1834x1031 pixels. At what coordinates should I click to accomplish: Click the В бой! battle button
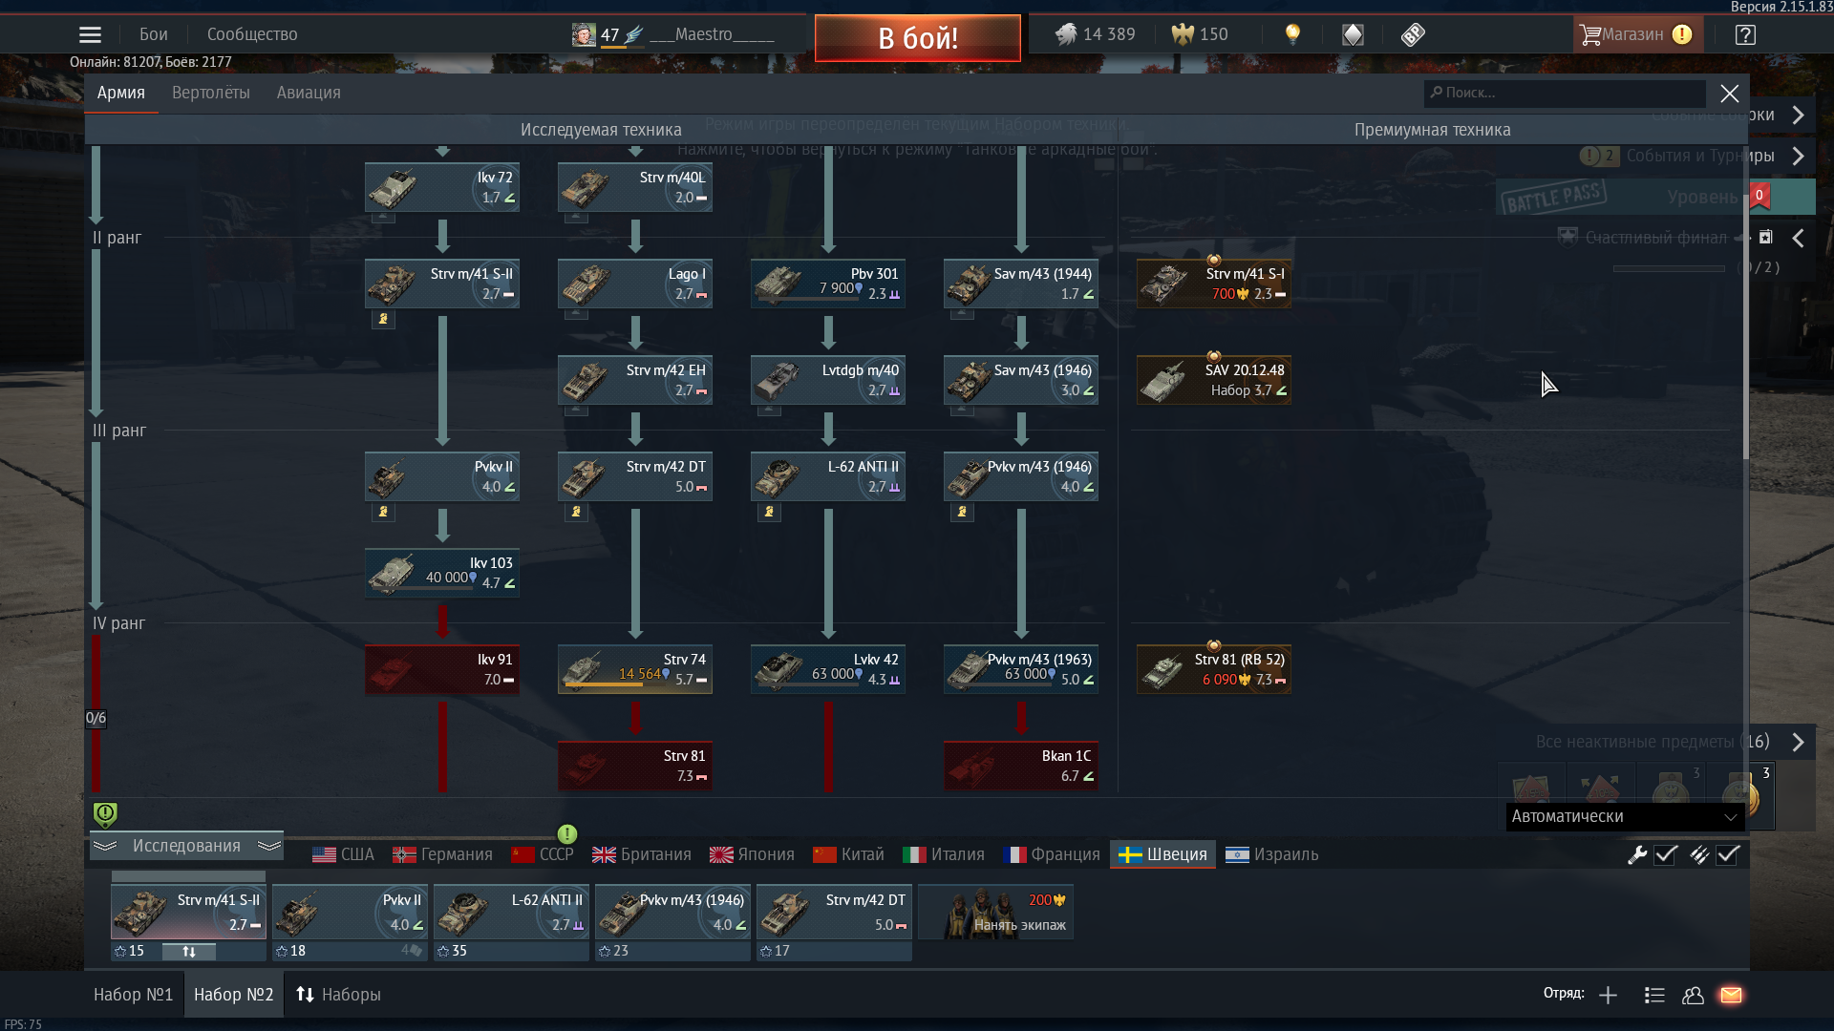918,38
